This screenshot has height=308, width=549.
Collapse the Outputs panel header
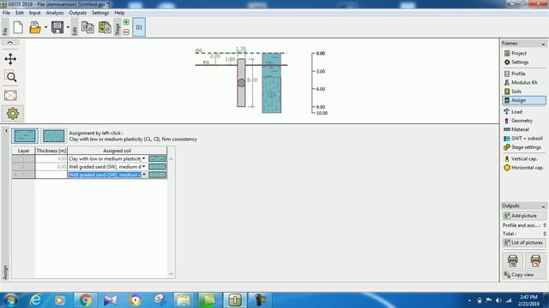point(543,206)
